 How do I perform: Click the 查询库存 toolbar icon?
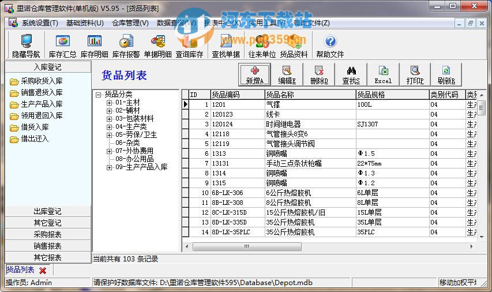click(x=189, y=46)
